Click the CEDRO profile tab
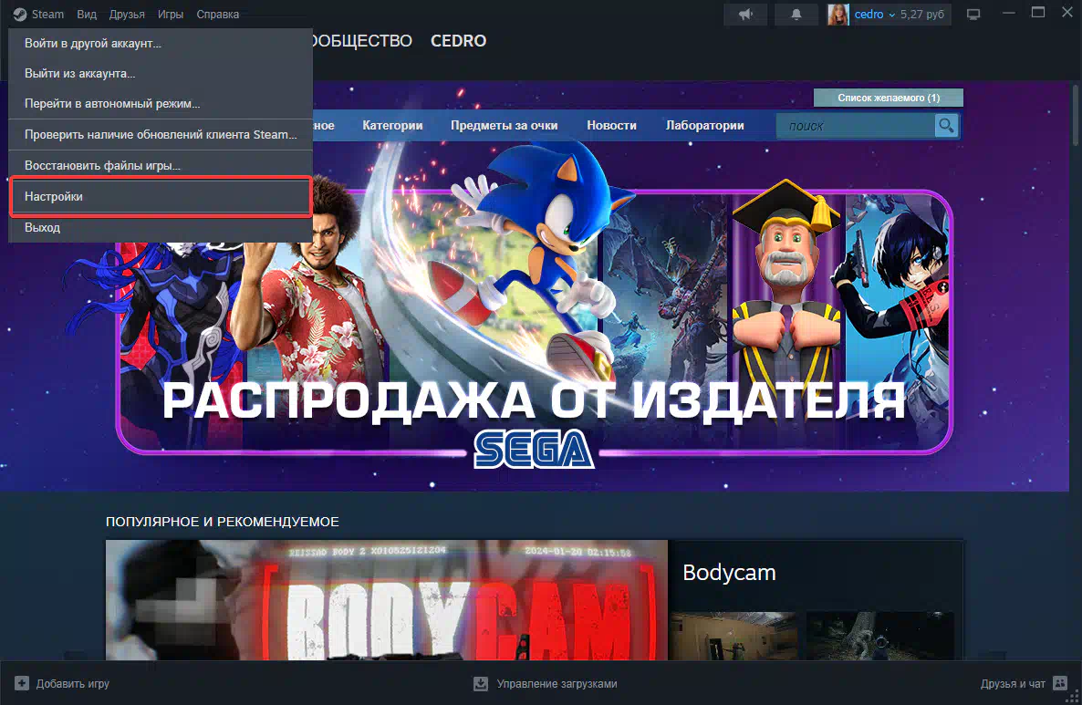Screen dimensions: 1082x705 458,41
